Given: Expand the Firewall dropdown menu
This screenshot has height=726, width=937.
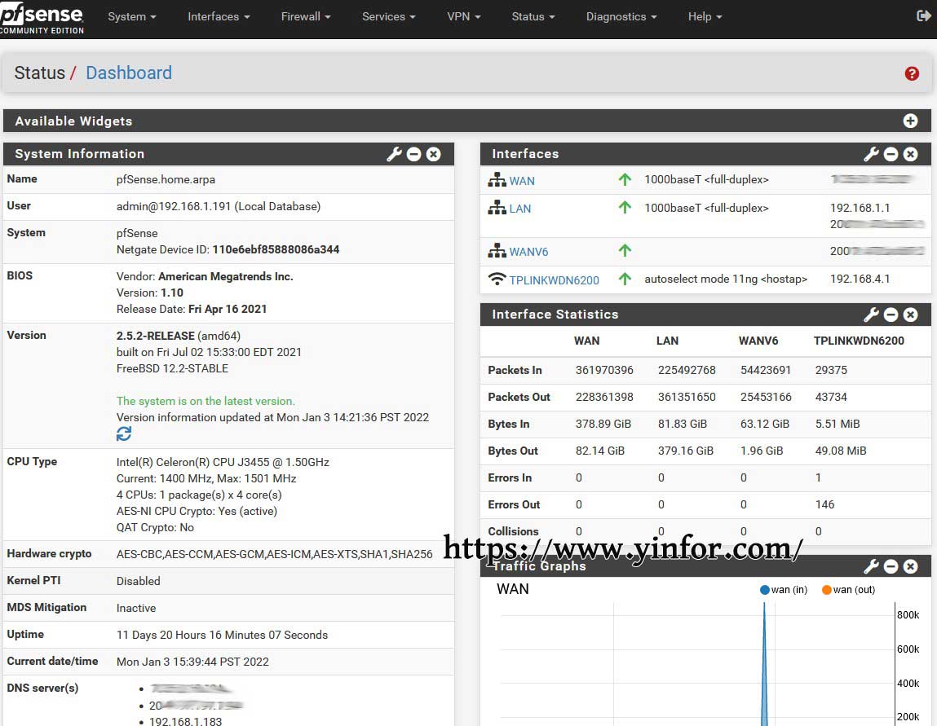Looking at the screenshot, I should click(306, 16).
